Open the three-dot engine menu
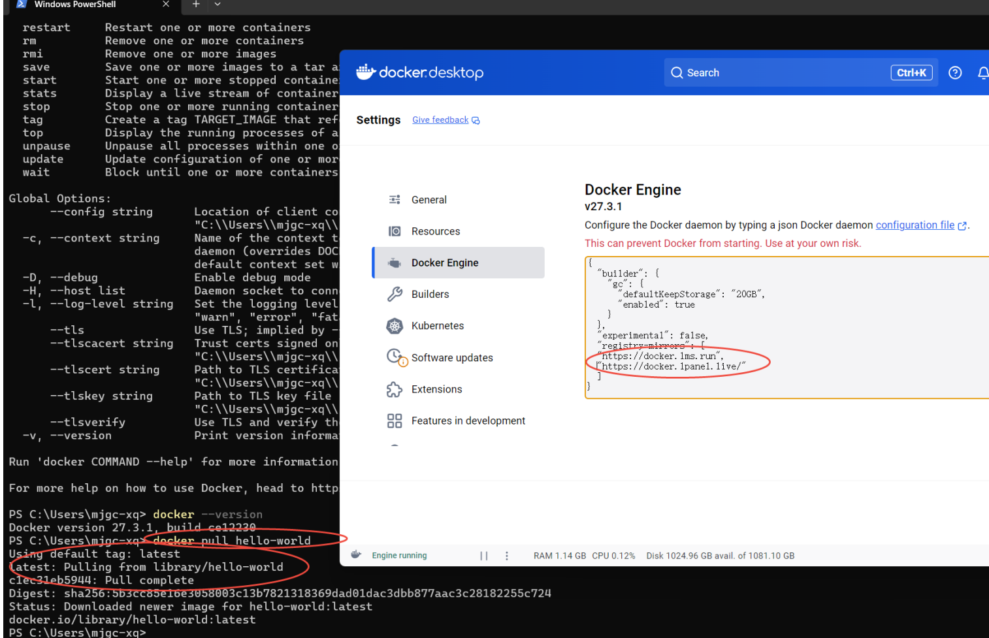This screenshot has width=989, height=638. (507, 556)
